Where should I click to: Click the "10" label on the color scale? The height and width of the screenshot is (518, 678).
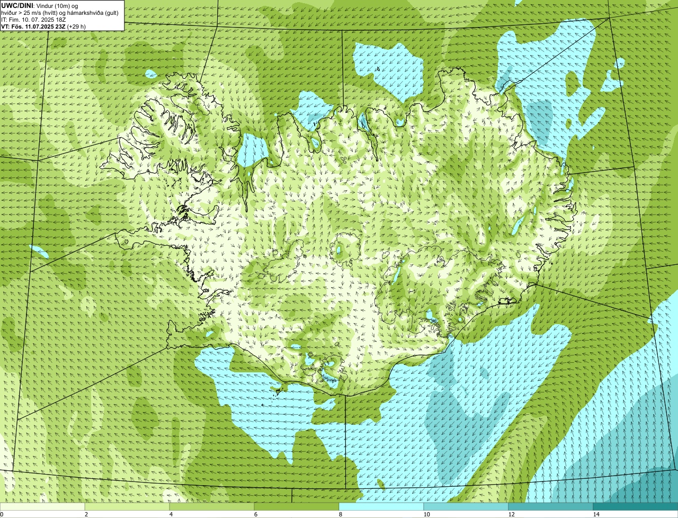pos(426,514)
